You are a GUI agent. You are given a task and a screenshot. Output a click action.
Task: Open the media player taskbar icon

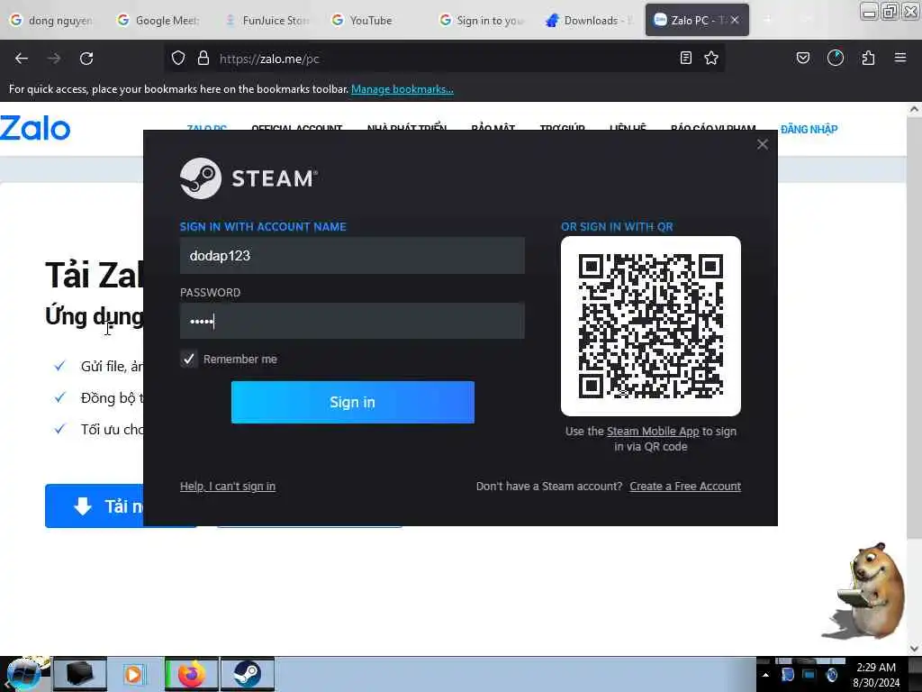click(135, 674)
